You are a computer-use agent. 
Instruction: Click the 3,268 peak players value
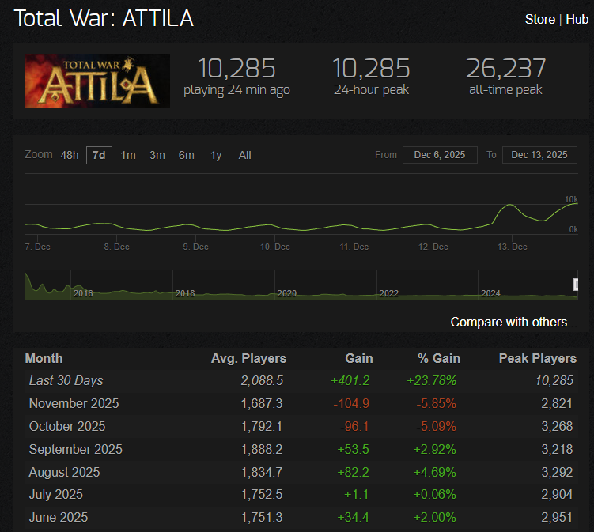point(557,426)
